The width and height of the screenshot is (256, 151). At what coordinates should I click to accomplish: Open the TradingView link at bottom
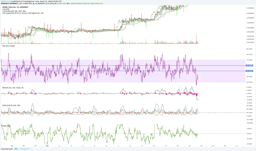point(24,149)
